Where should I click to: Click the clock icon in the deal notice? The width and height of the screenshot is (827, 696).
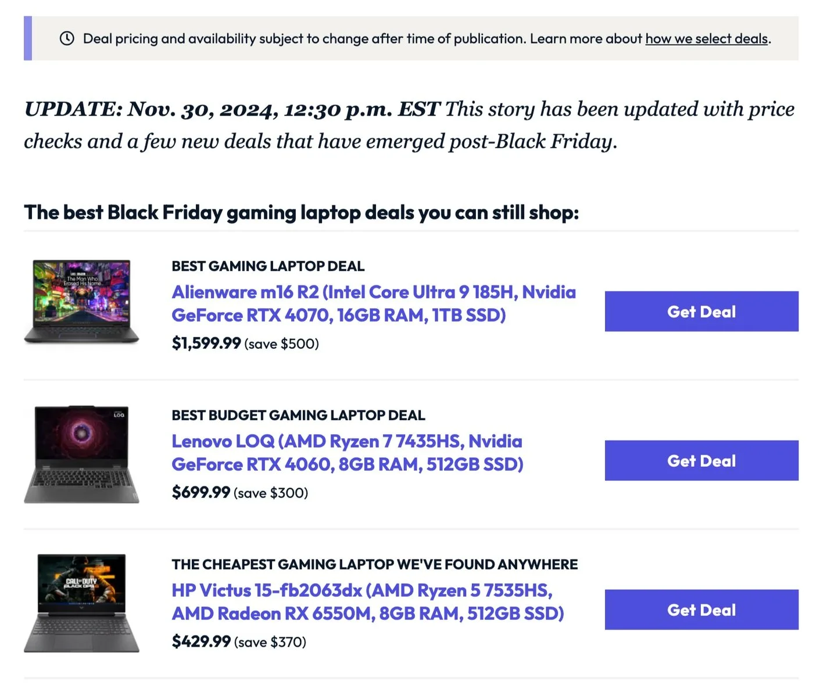[67, 39]
